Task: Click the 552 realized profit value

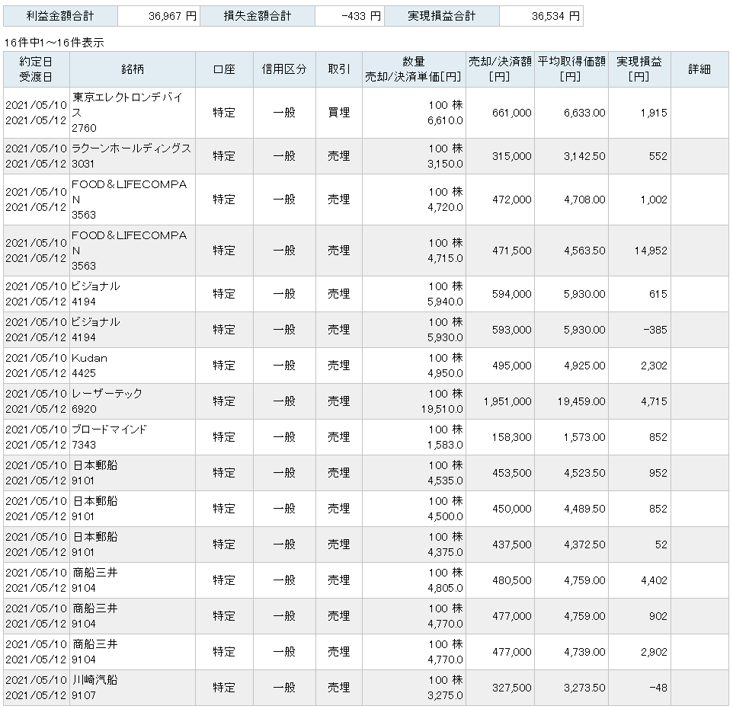Action: coord(658,156)
